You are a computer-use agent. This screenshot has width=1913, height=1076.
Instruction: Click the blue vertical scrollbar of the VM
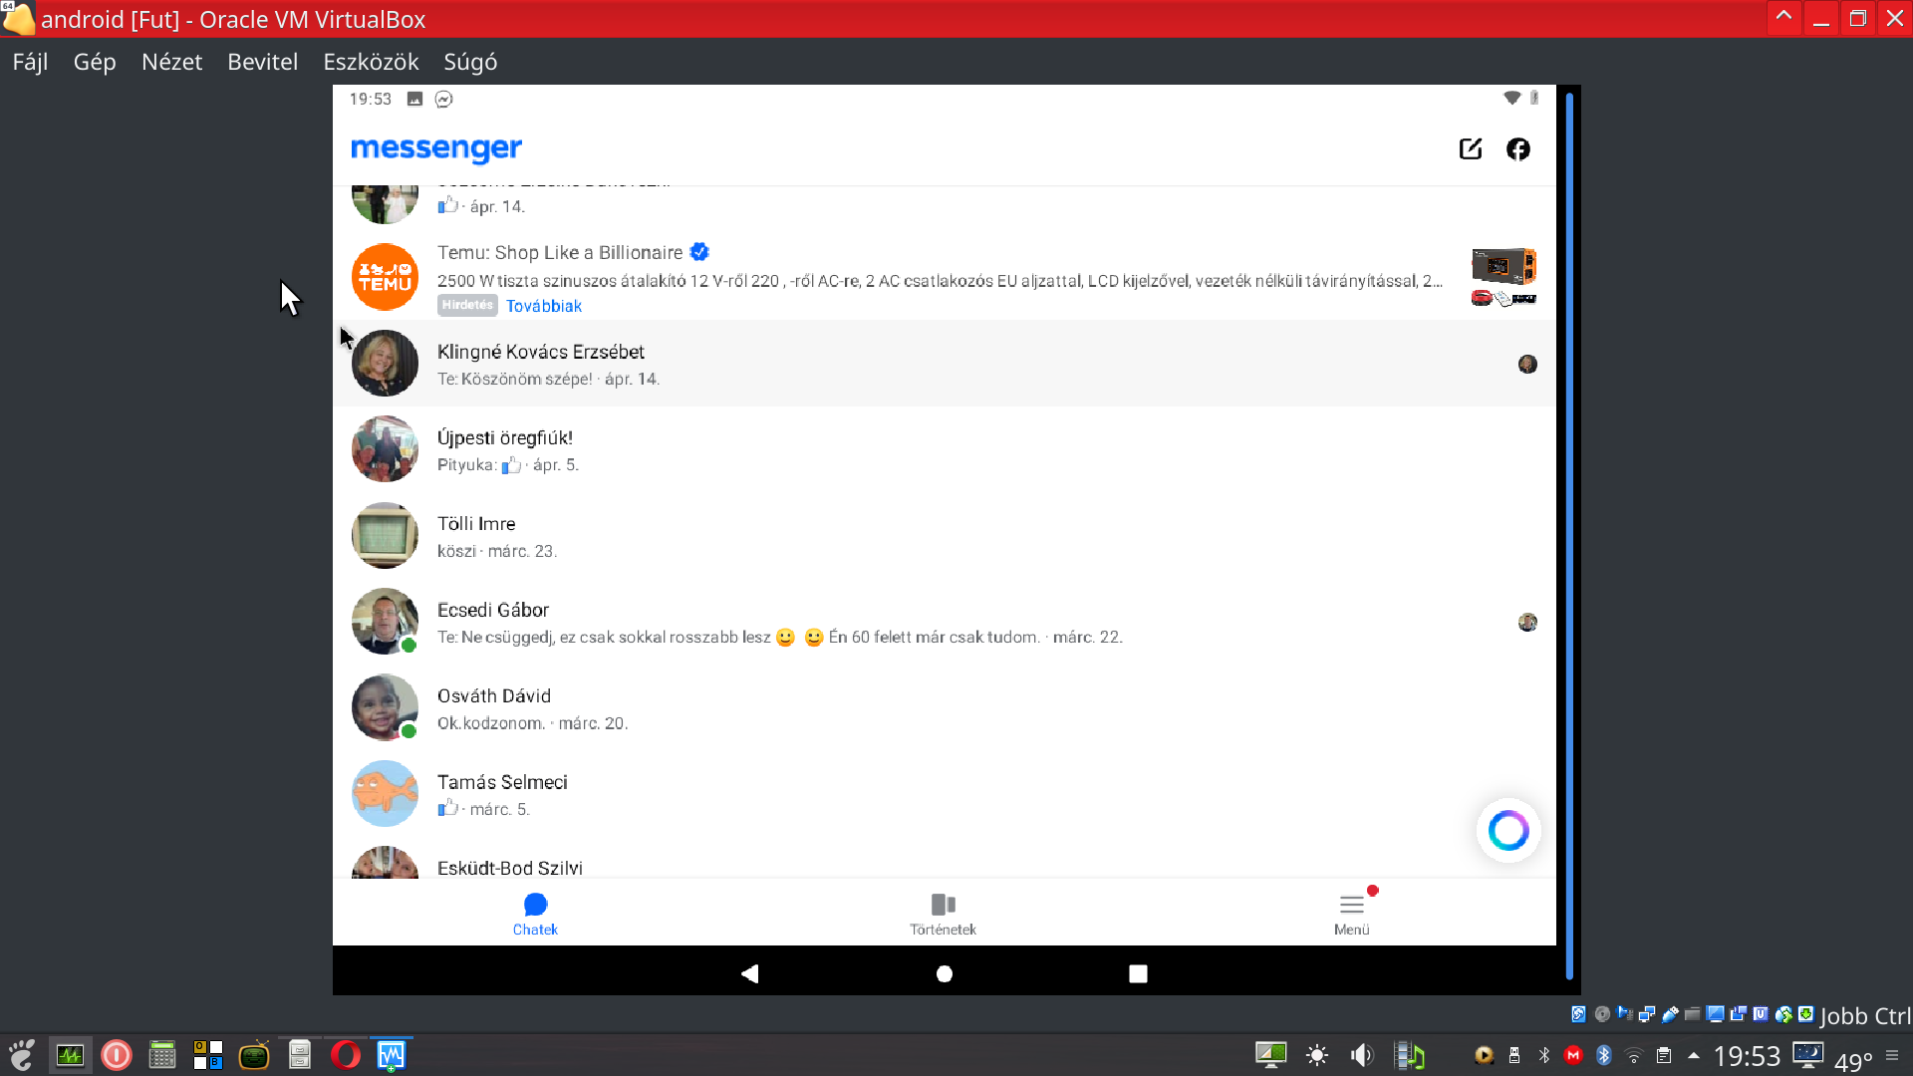click(1569, 535)
